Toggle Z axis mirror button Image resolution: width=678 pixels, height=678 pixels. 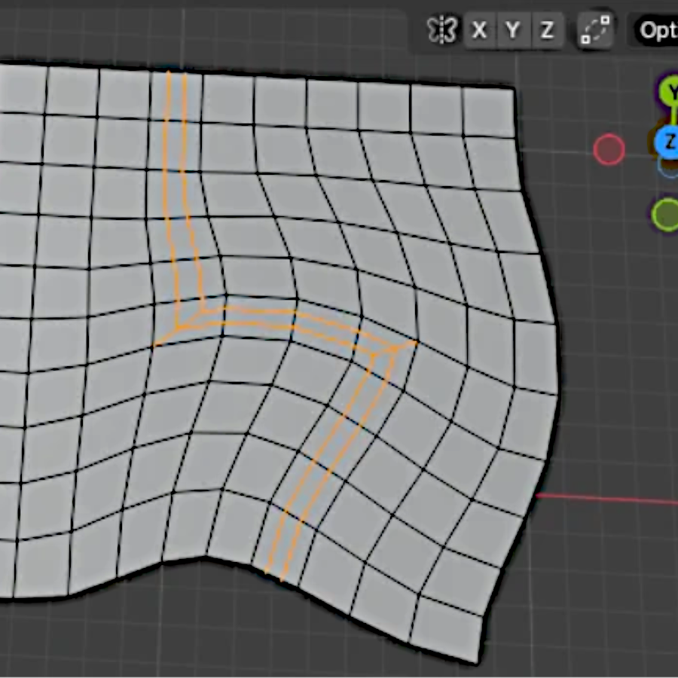547,31
